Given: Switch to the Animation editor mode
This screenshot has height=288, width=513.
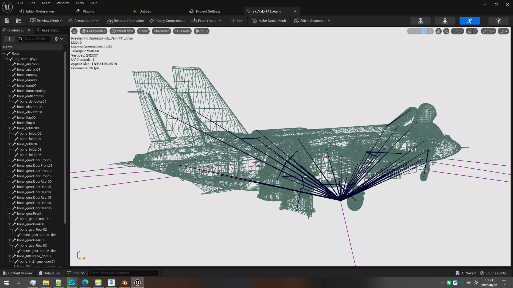Looking at the screenshot, I should pos(469,21).
